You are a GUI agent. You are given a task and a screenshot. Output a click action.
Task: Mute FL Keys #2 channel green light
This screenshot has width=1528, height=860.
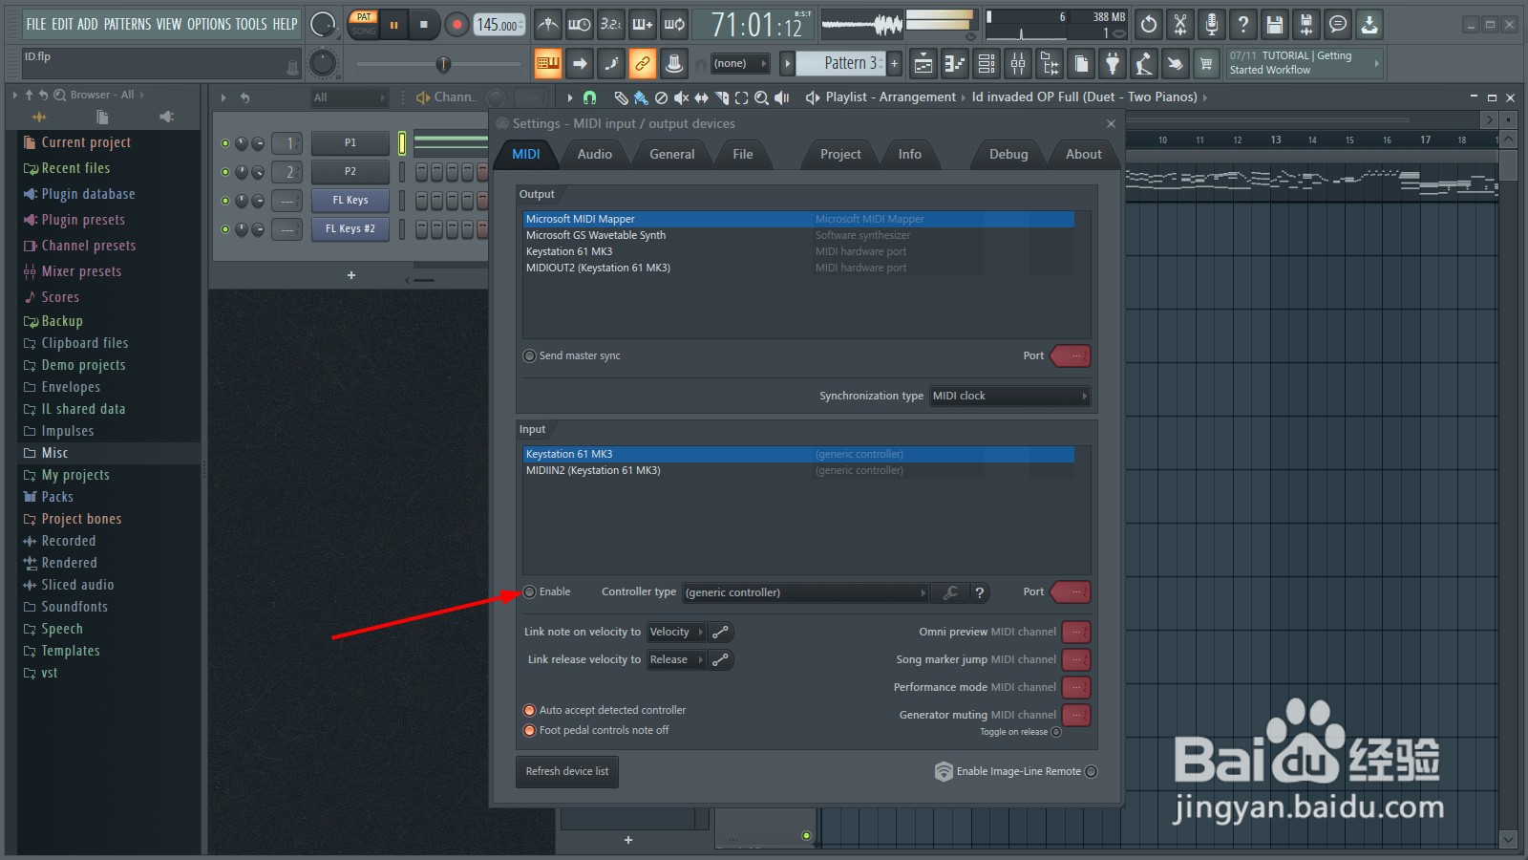click(x=225, y=229)
